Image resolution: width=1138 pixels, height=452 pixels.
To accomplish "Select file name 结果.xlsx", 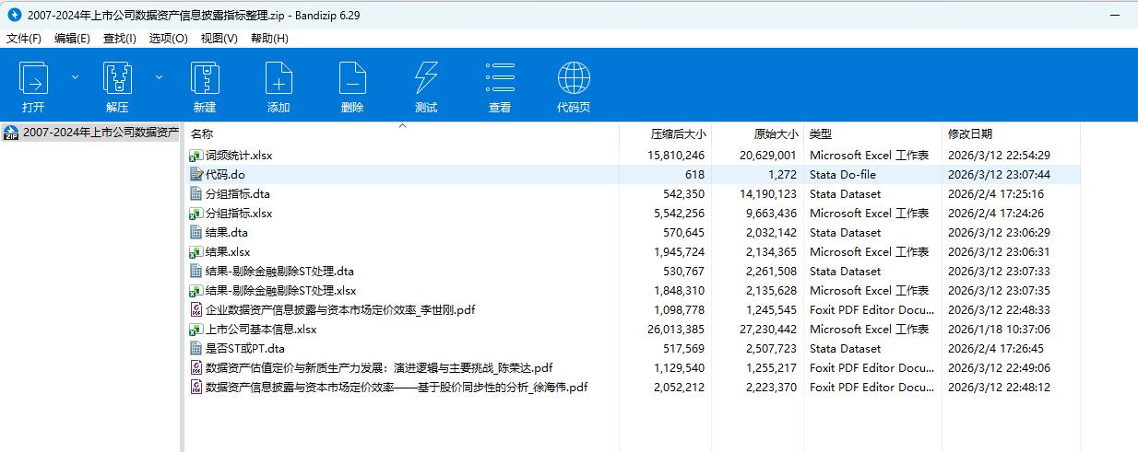I will tap(228, 252).
